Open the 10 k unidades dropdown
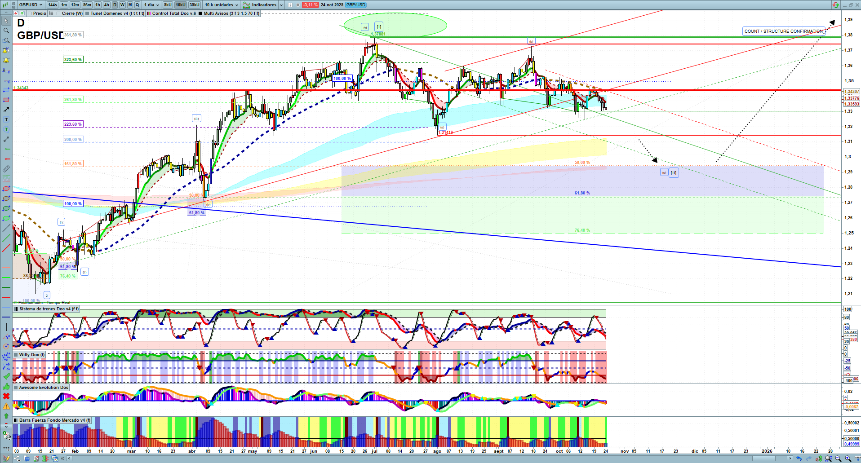Image resolution: width=861 pixels, height=463 pixels. tap(222, 5)
